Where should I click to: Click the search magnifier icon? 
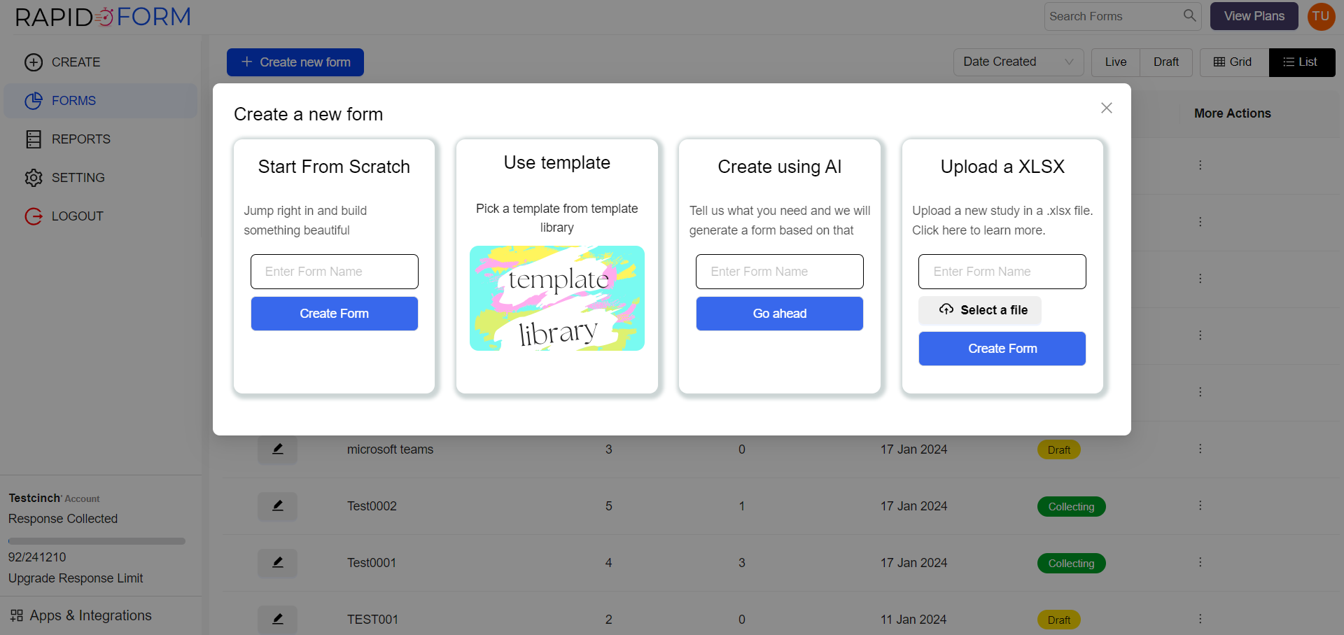[x=1189, y=15]
